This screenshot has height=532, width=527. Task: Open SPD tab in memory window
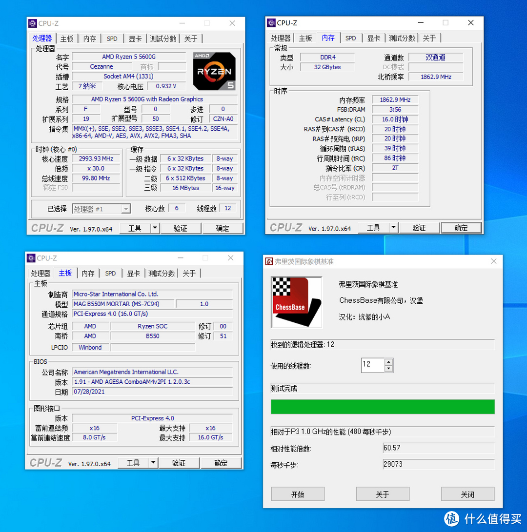click(x=351, y=38)
